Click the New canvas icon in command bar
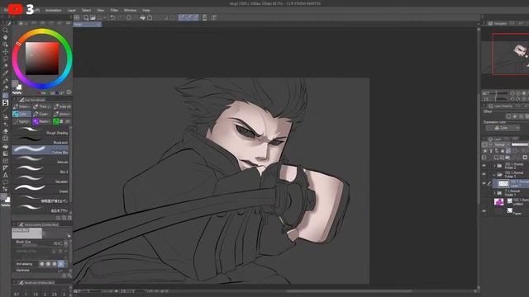The height and width of the screenshot is (297, 529). pyautogui.click(x=86, y=17)
